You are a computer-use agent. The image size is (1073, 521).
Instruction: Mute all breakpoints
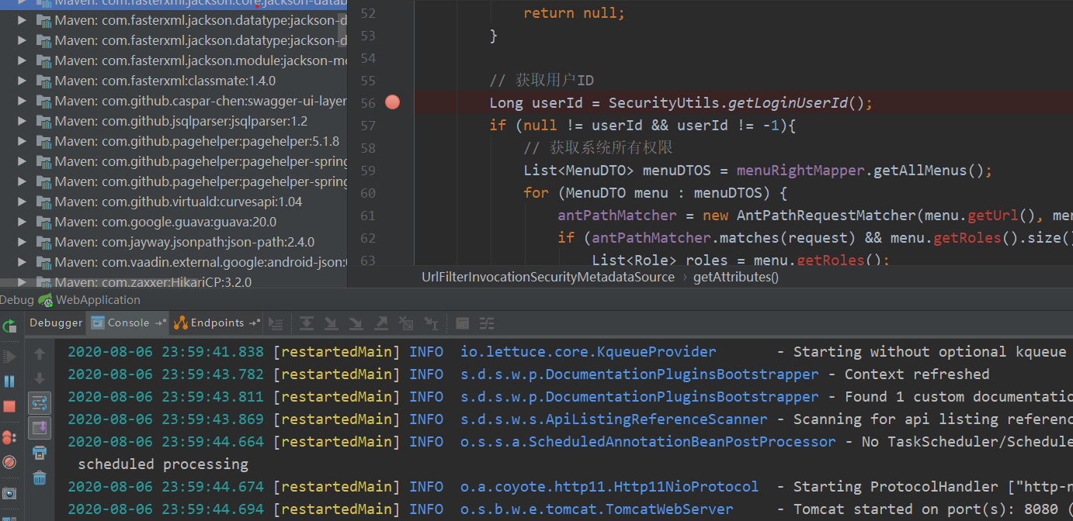[9, 461]
